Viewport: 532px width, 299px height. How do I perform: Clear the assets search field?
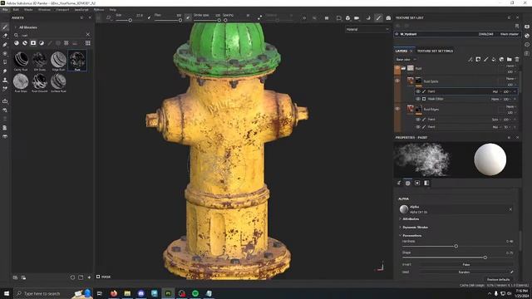point(88,35)
